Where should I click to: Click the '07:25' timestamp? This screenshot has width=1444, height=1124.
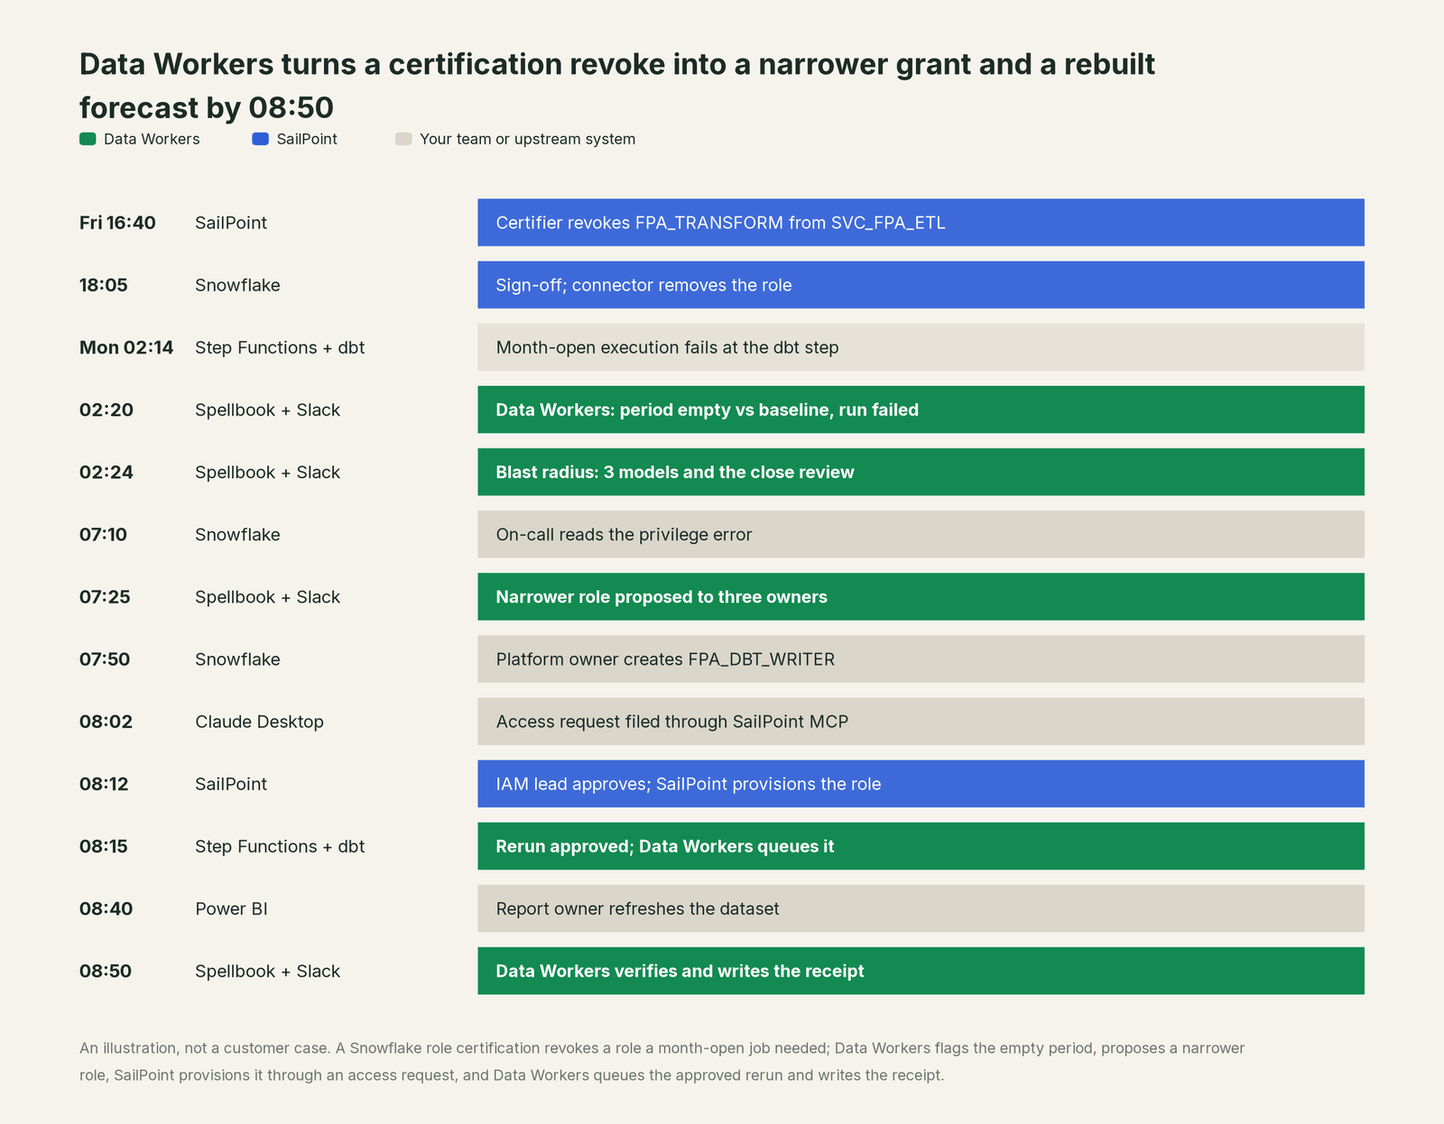[105, 596]
